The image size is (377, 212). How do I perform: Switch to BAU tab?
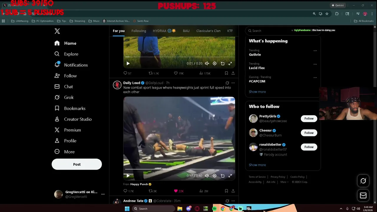click(x=186, y=31)
